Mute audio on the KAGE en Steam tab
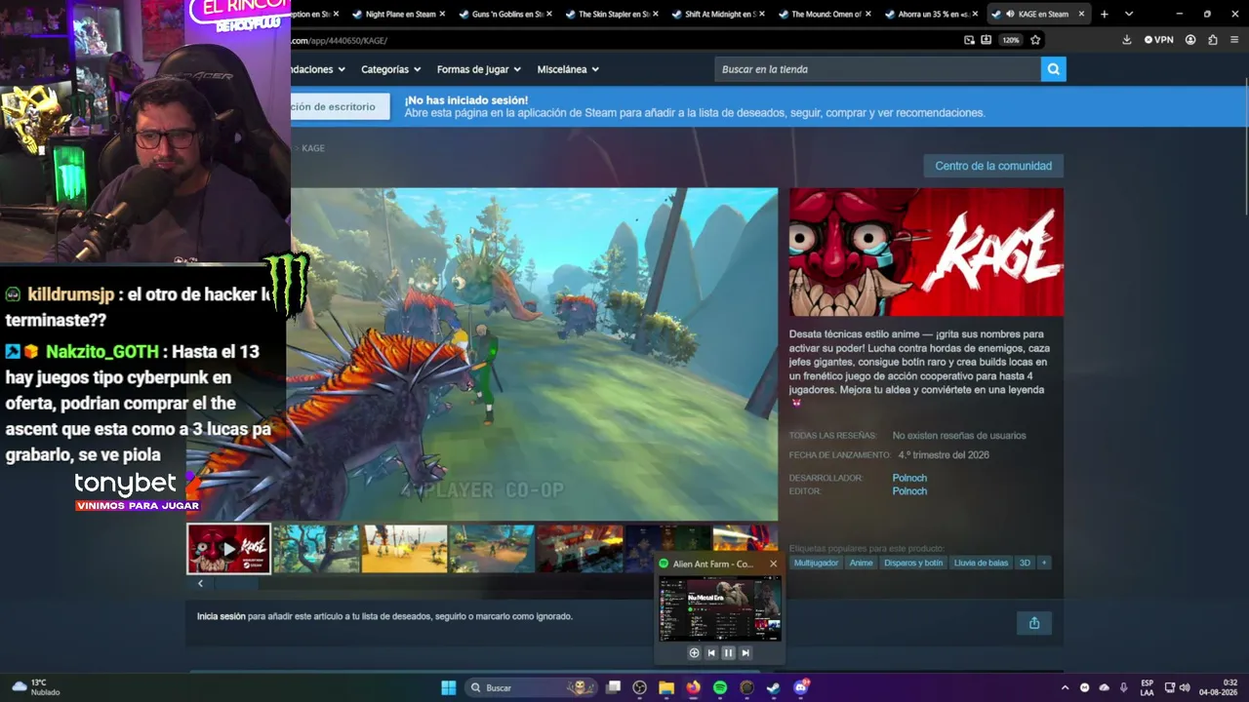The image size is (1249, 702). (x=1009, y=14)
